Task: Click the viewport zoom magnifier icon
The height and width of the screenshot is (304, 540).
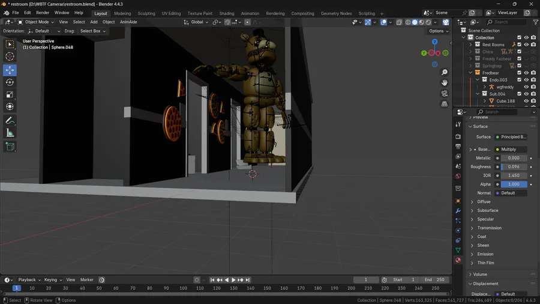Action: [x=445, y=72]
